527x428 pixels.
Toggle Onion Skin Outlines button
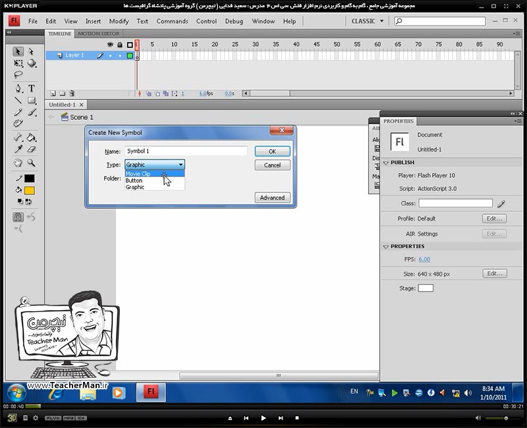point(157,94)
